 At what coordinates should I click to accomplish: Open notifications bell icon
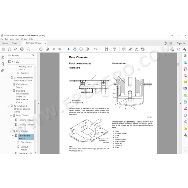[x=171, y=43]
